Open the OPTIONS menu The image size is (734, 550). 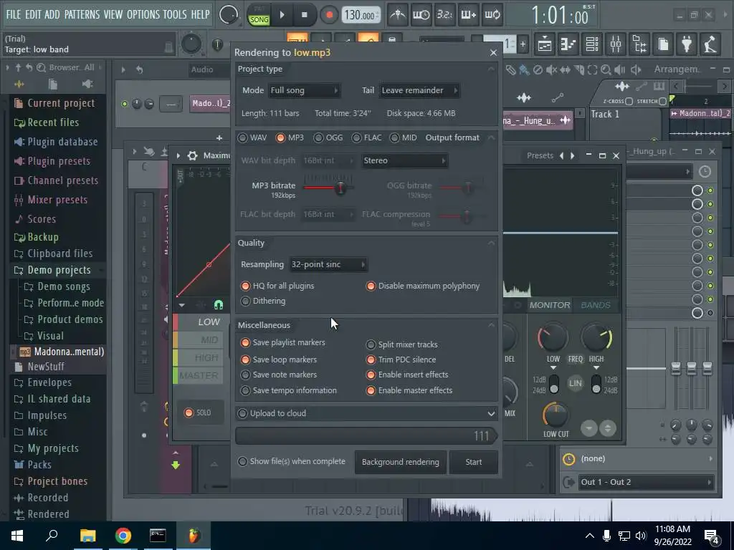click(x=143, y=14)
